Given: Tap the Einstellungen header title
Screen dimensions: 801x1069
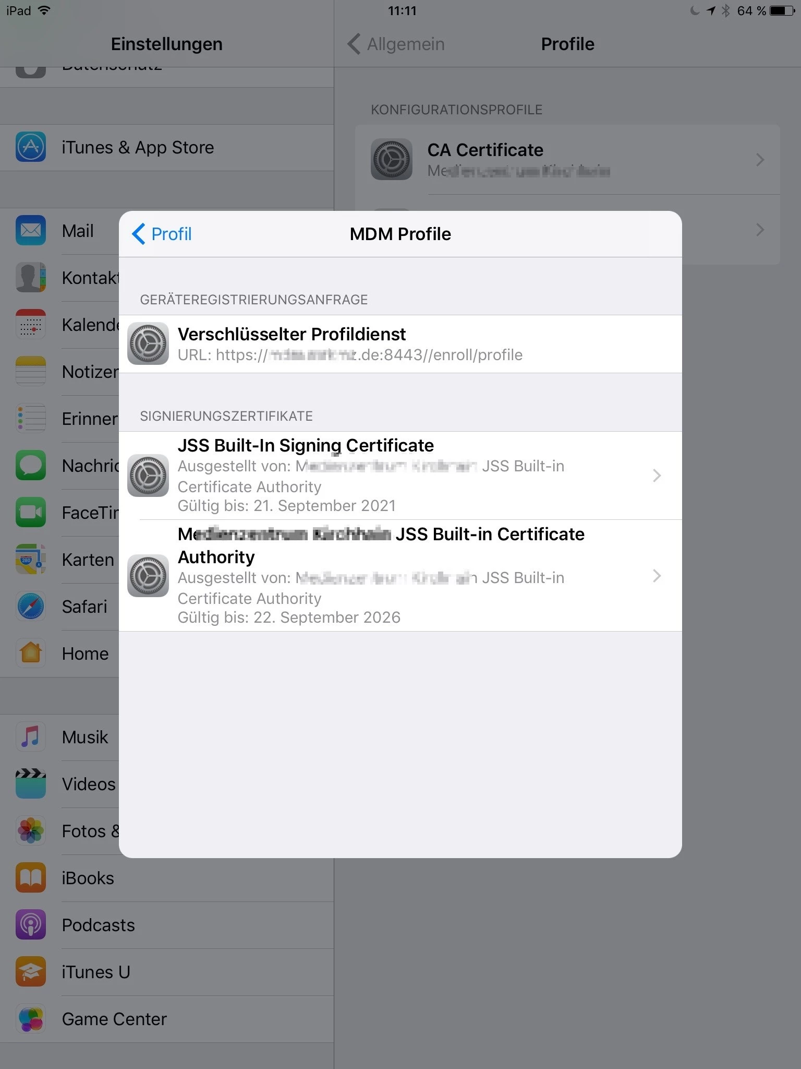Looking at the screenshot, I should click(x=167, y=44).
